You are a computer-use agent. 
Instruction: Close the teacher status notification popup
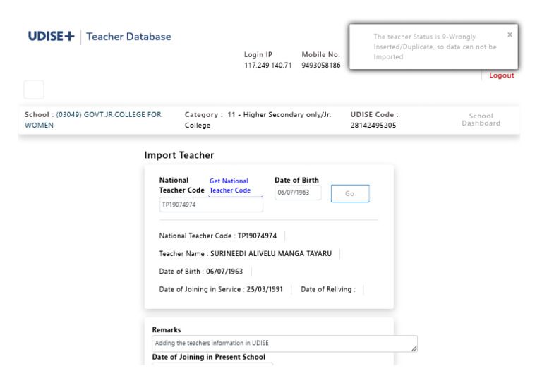[510, 35]
